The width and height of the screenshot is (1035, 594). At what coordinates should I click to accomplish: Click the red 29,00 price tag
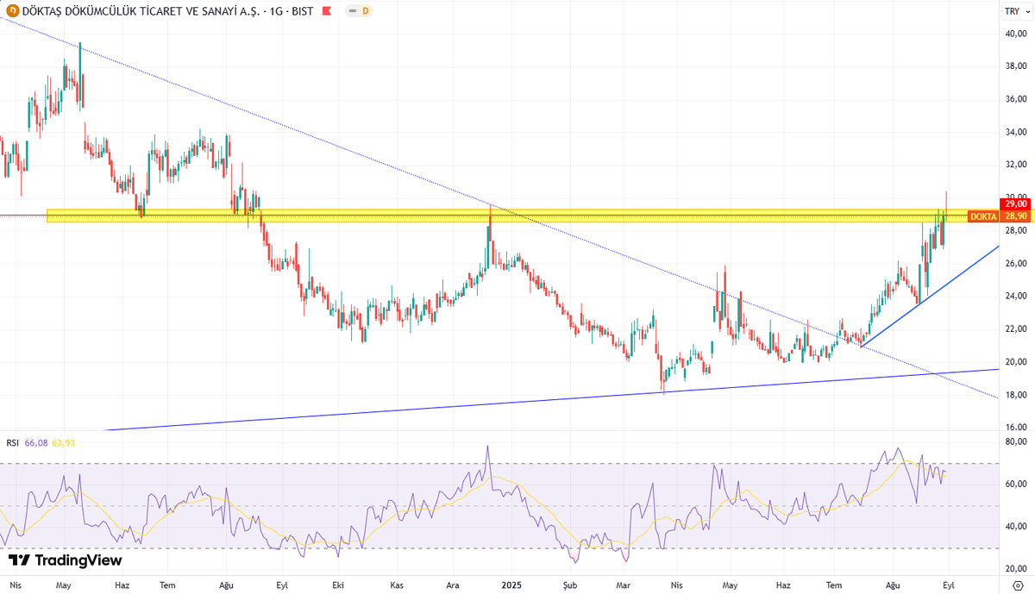pyautogui.click(x=1014, y=203)
